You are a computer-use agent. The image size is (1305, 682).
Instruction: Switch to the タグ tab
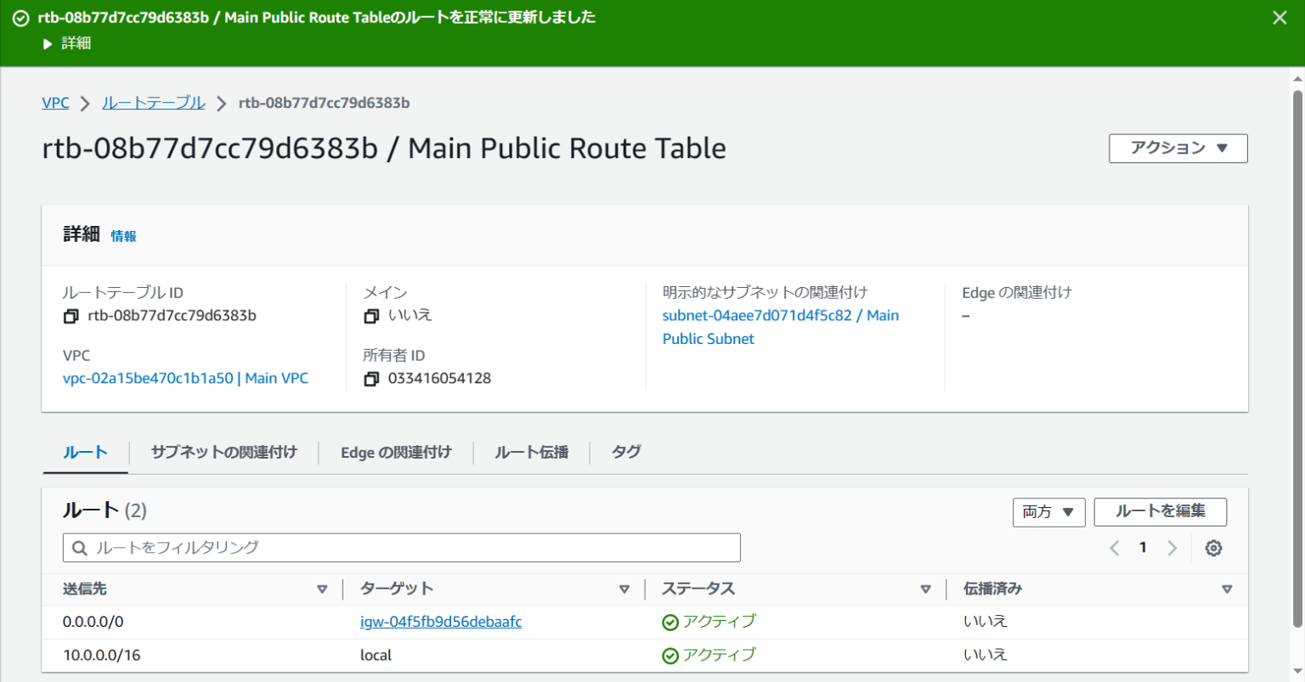click(x=625, y=452)
